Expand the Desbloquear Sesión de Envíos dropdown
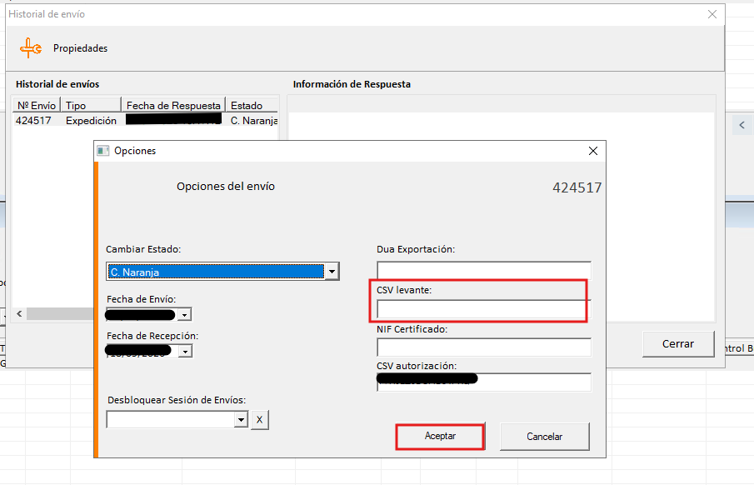 tap(241, 420)
